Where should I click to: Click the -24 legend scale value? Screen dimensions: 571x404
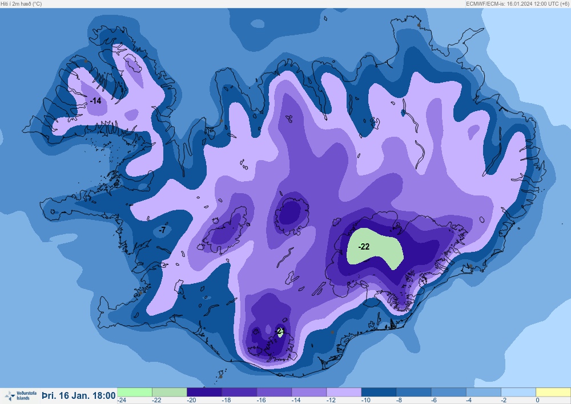pos(122,400)
